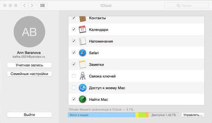Viewport: 212px width, 123px height.
Task: Click the orange storage bar segment
Action: click(147, 115)
